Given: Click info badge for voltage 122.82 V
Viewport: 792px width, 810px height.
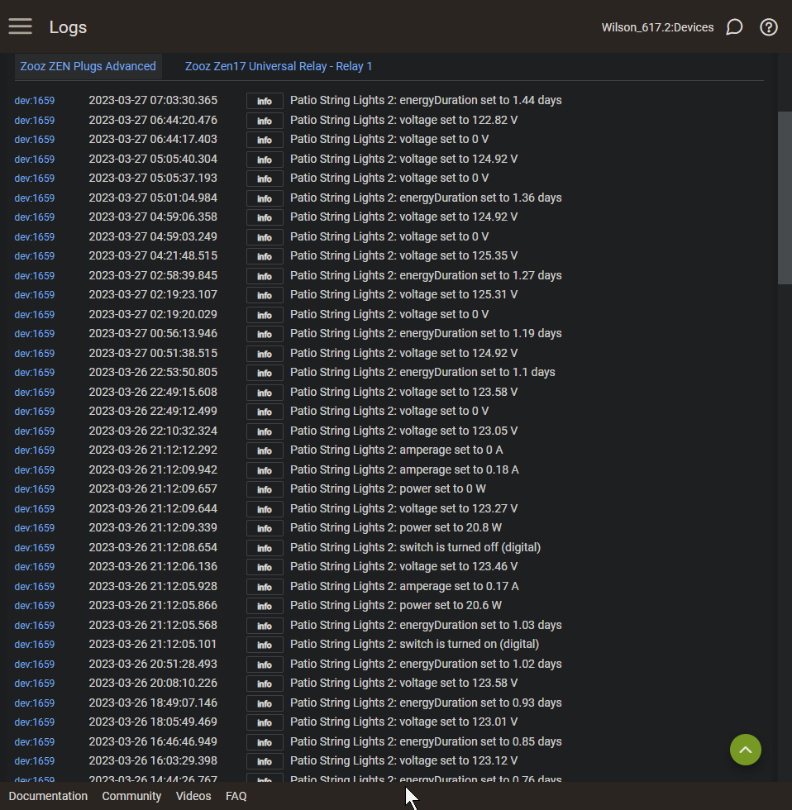Looking at the screenshot, I should [x=265, y=121].
